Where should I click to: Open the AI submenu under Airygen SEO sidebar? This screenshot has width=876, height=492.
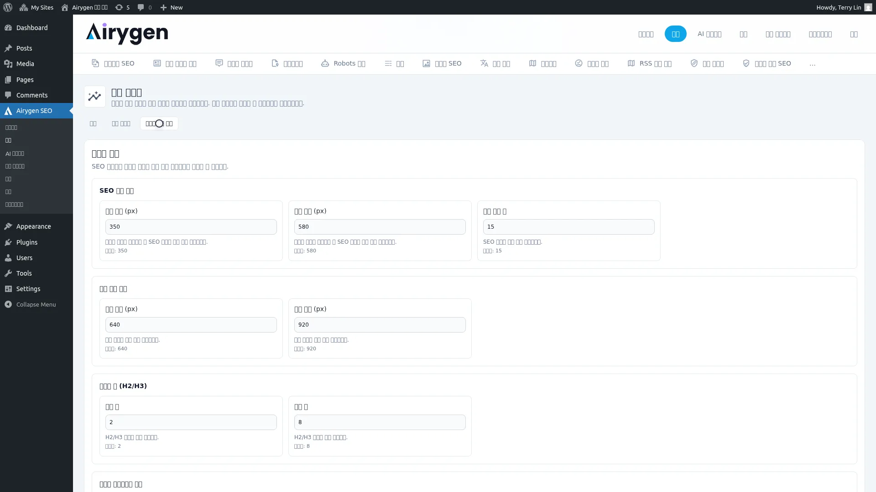click(x=15, y=154)
